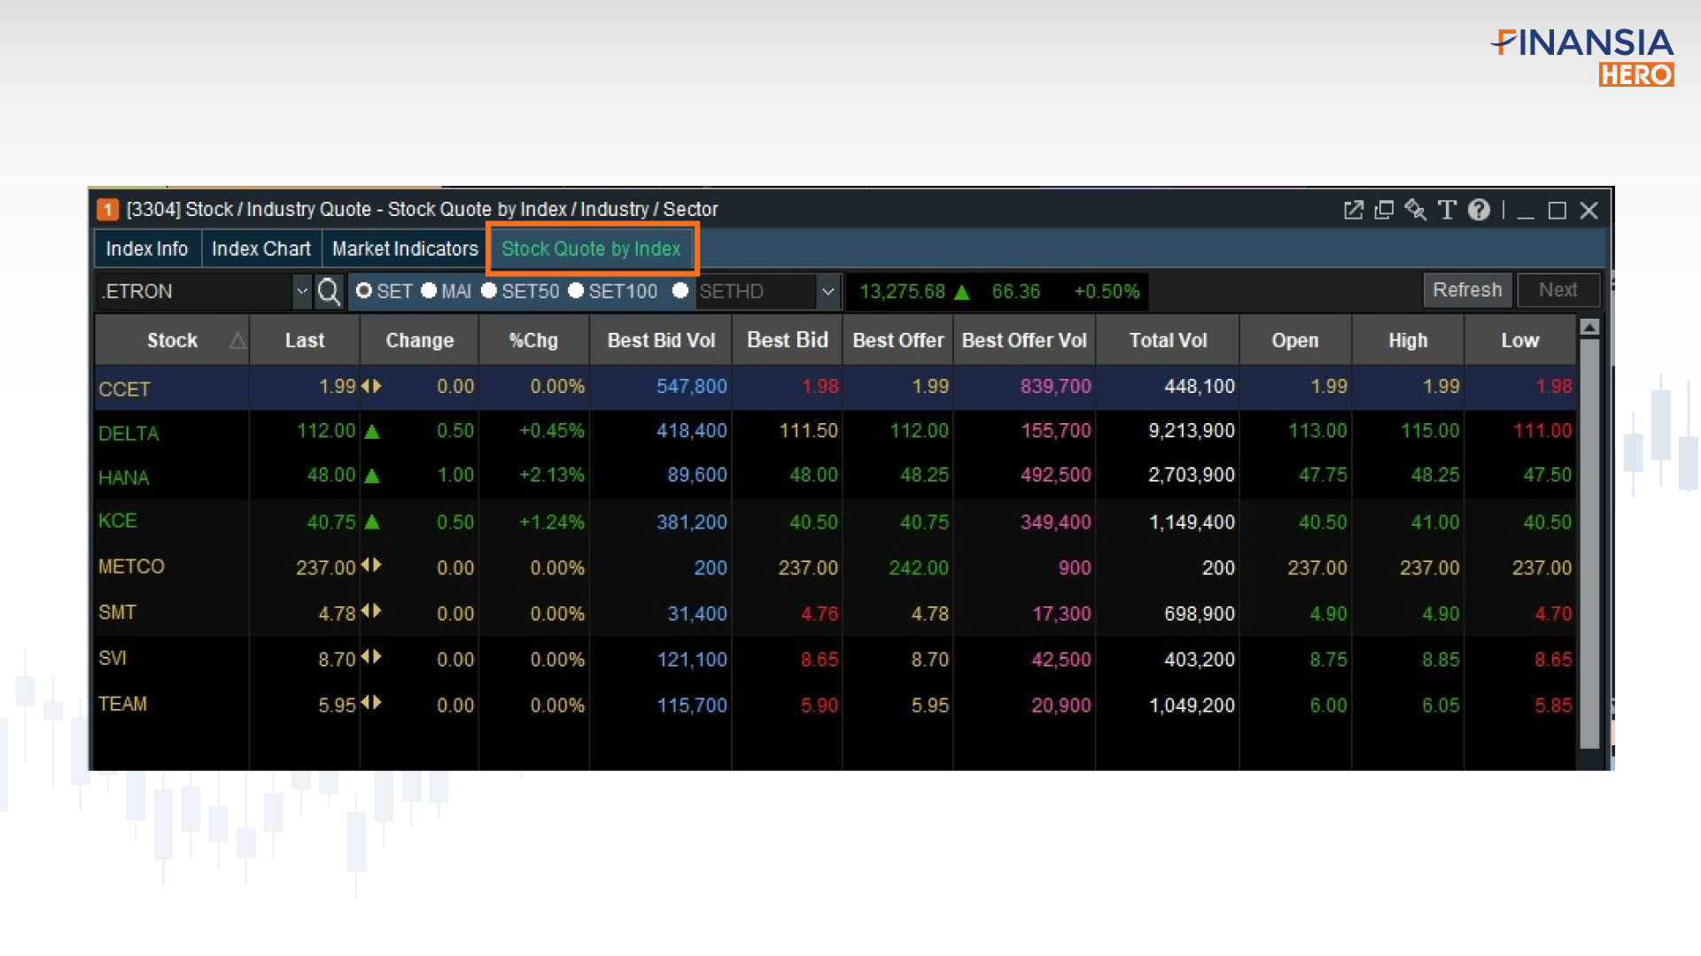Open the .ETRON symbol dropdown
The image size is (1701, 956).
[x=302, y=291]
